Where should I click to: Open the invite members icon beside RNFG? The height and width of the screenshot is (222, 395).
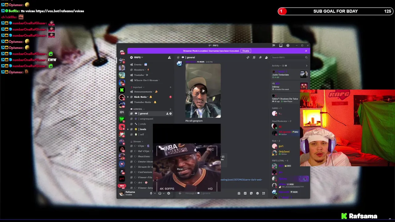tap(169, 57)
